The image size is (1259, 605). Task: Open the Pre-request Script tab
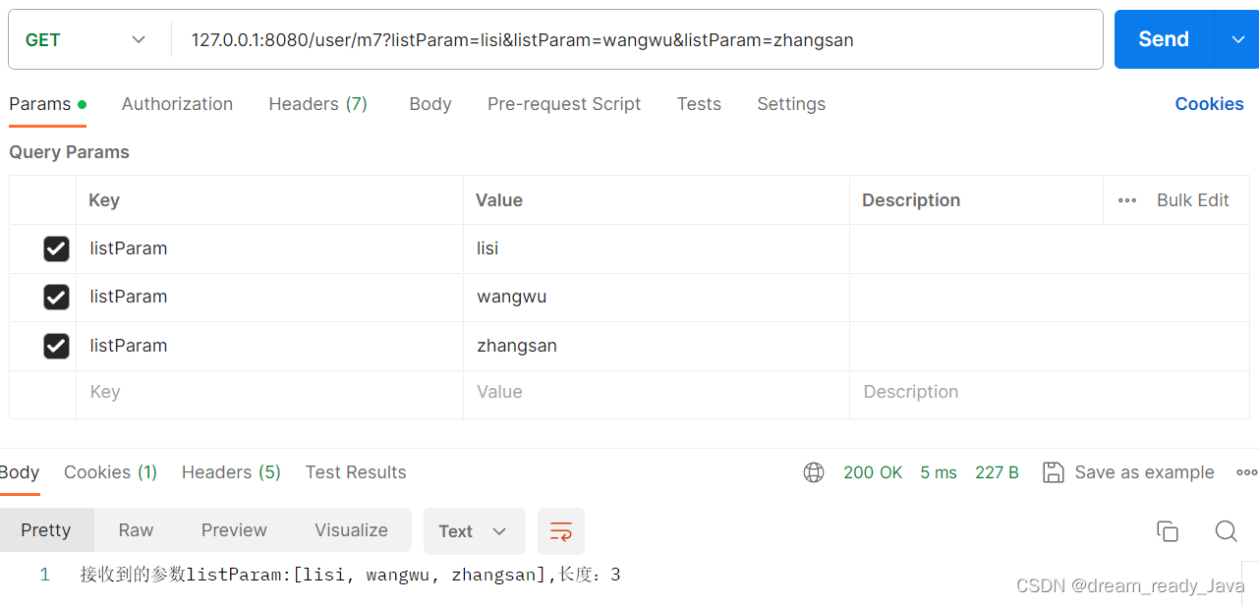[x=563, y=104]
